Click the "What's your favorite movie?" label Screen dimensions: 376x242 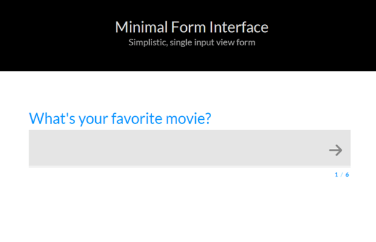pos(120,119)
